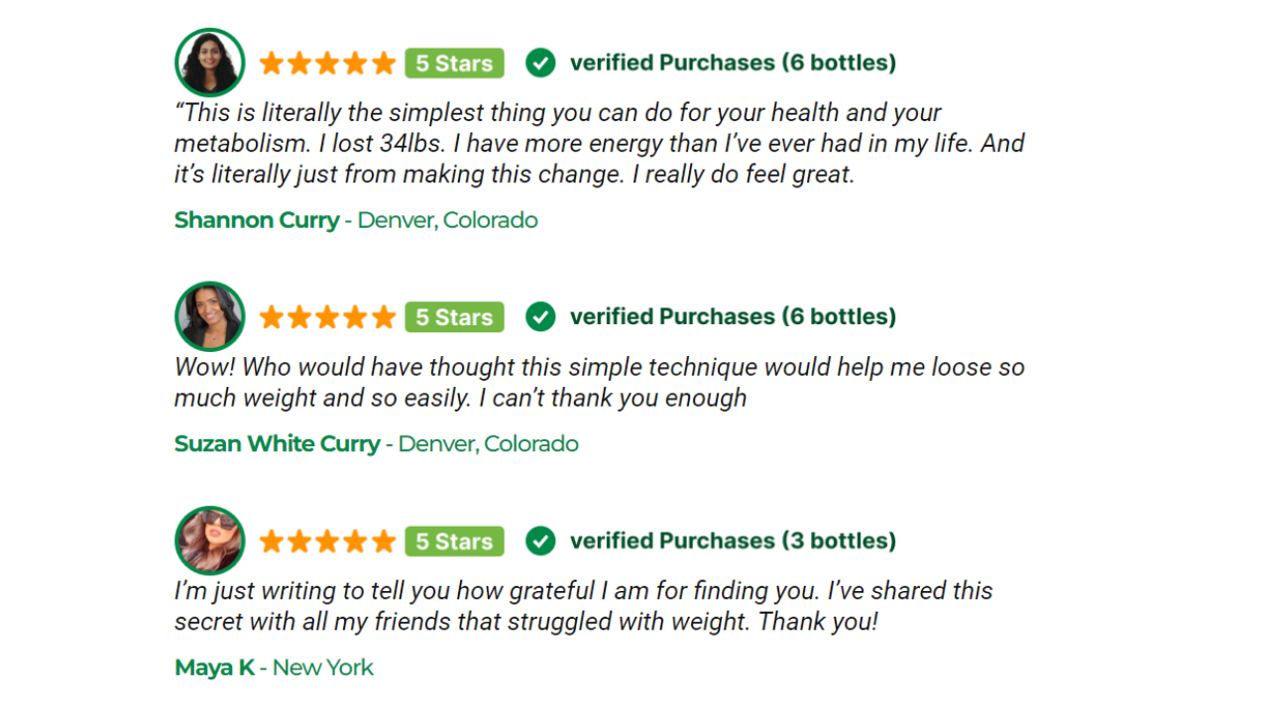The image size is (1269, 714).
Task: Click the Shannon Curry reviewer name
Action: 257,220
